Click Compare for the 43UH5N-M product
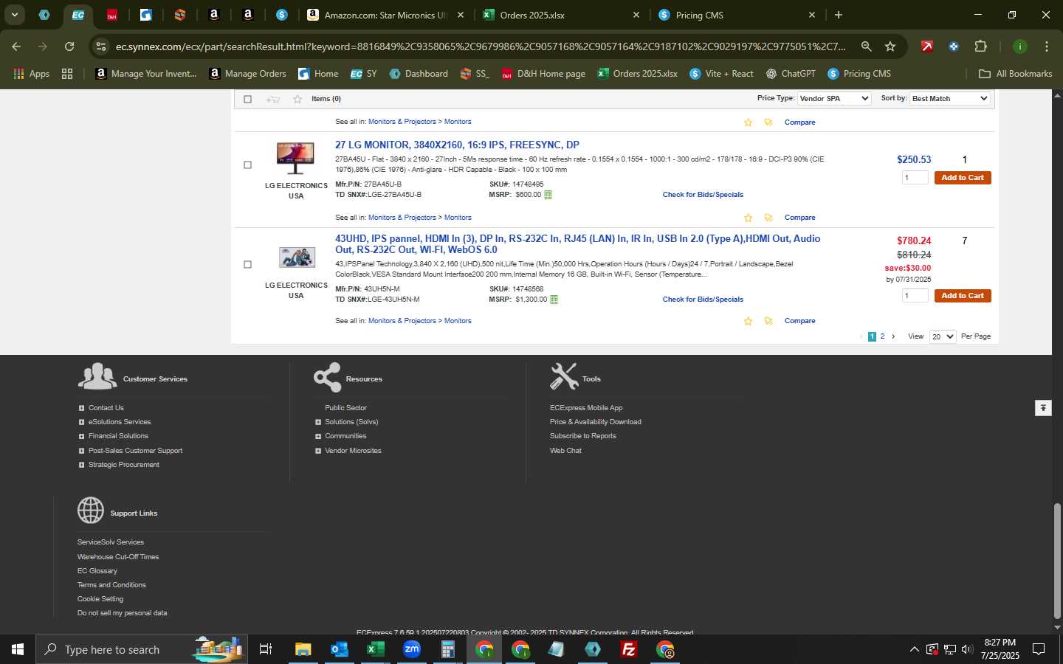1063x664 pixels. [799, 321]
